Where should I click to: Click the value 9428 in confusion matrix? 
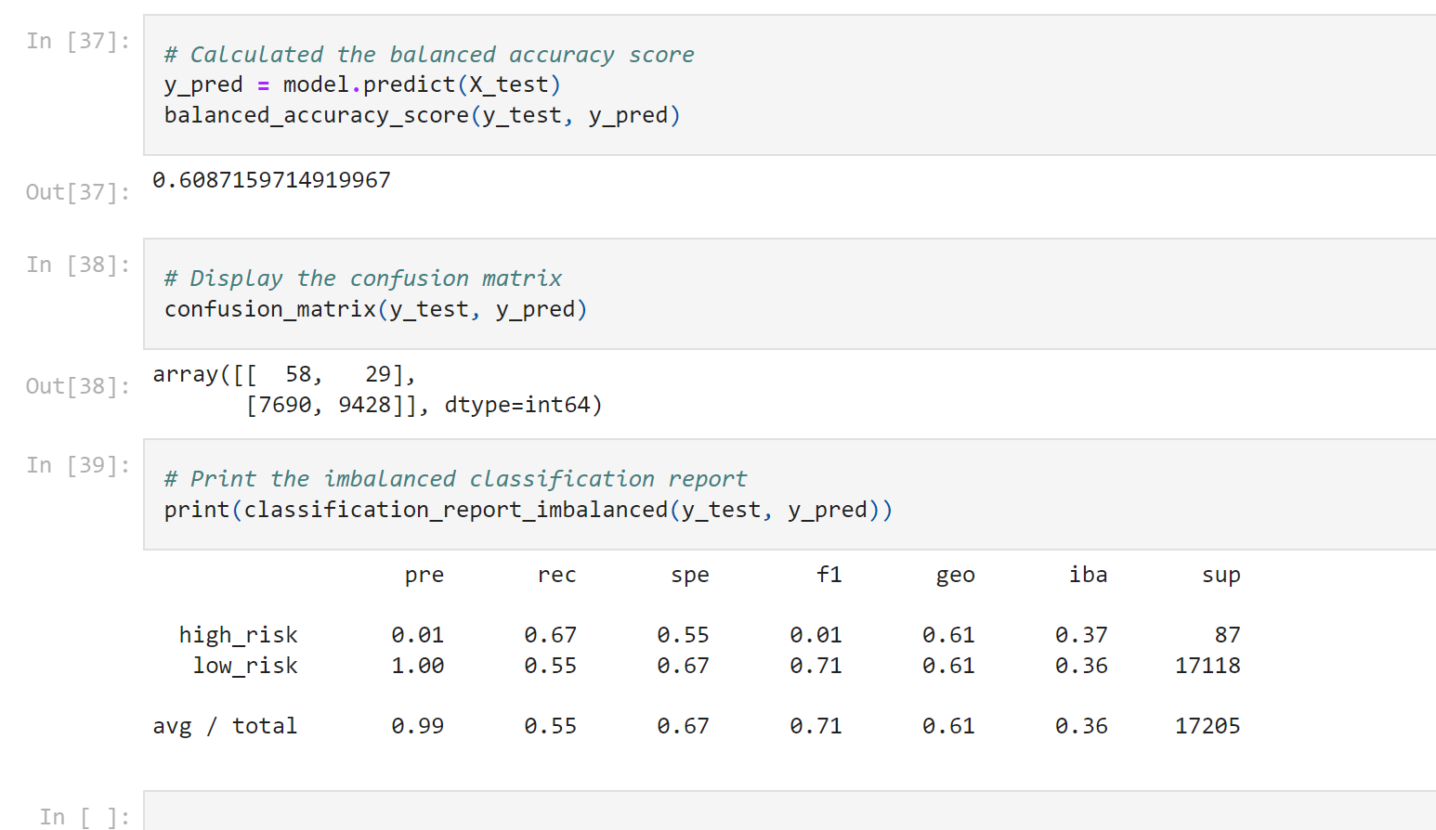(x=365, y=405)
